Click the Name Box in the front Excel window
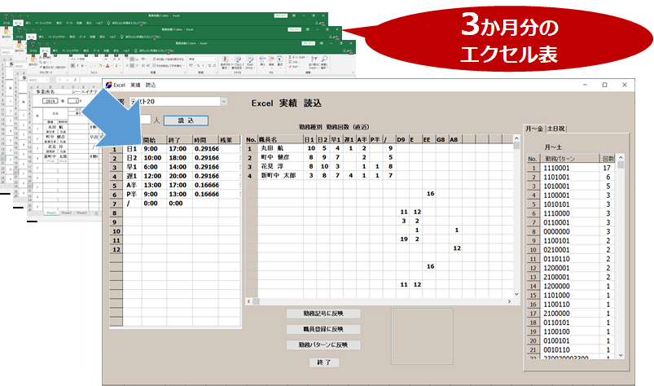The height and width of the screenshot is (386, 654). click(39, 80)
